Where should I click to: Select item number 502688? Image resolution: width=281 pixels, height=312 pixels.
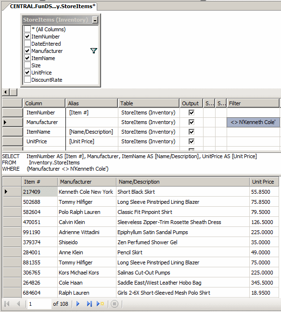(x=39, y=202)
